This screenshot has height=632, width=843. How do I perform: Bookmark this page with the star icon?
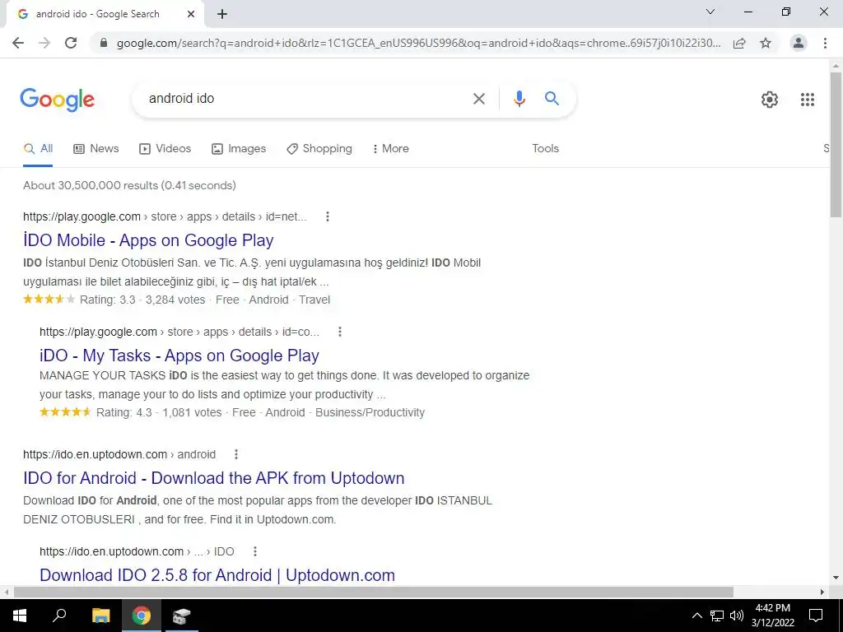tap(766, 43)
